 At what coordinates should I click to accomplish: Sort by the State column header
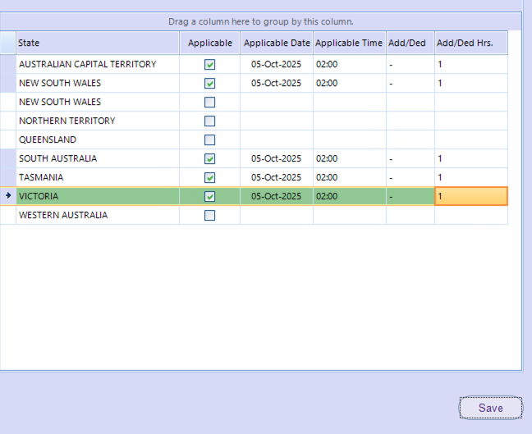(x=97, y=43)
